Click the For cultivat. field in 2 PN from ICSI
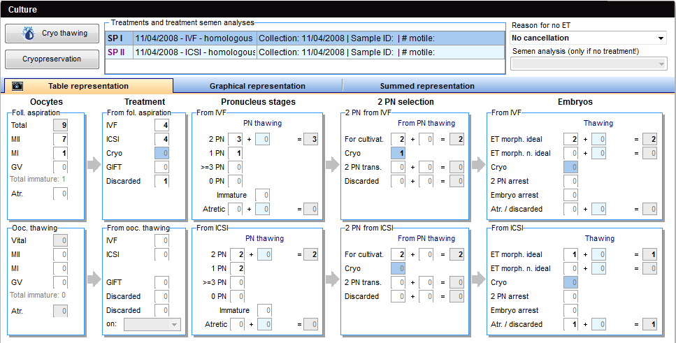Screen dimensions: 676x343 (x=398, y=255)
